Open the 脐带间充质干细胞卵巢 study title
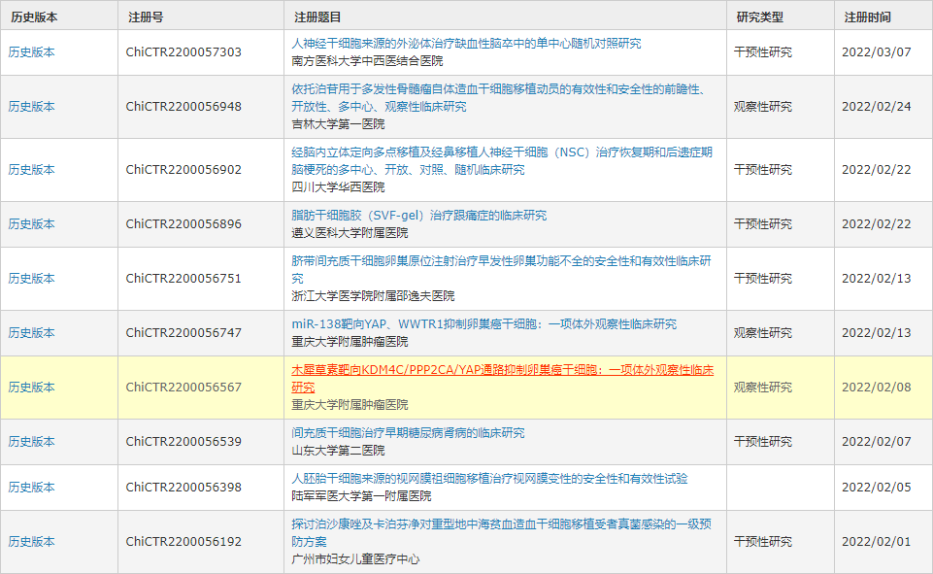Screen dimensions: 933x574 (501, 261)
